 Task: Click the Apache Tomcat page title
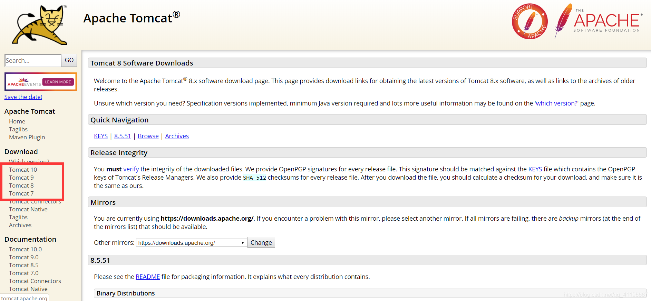(x=132, y=18)
